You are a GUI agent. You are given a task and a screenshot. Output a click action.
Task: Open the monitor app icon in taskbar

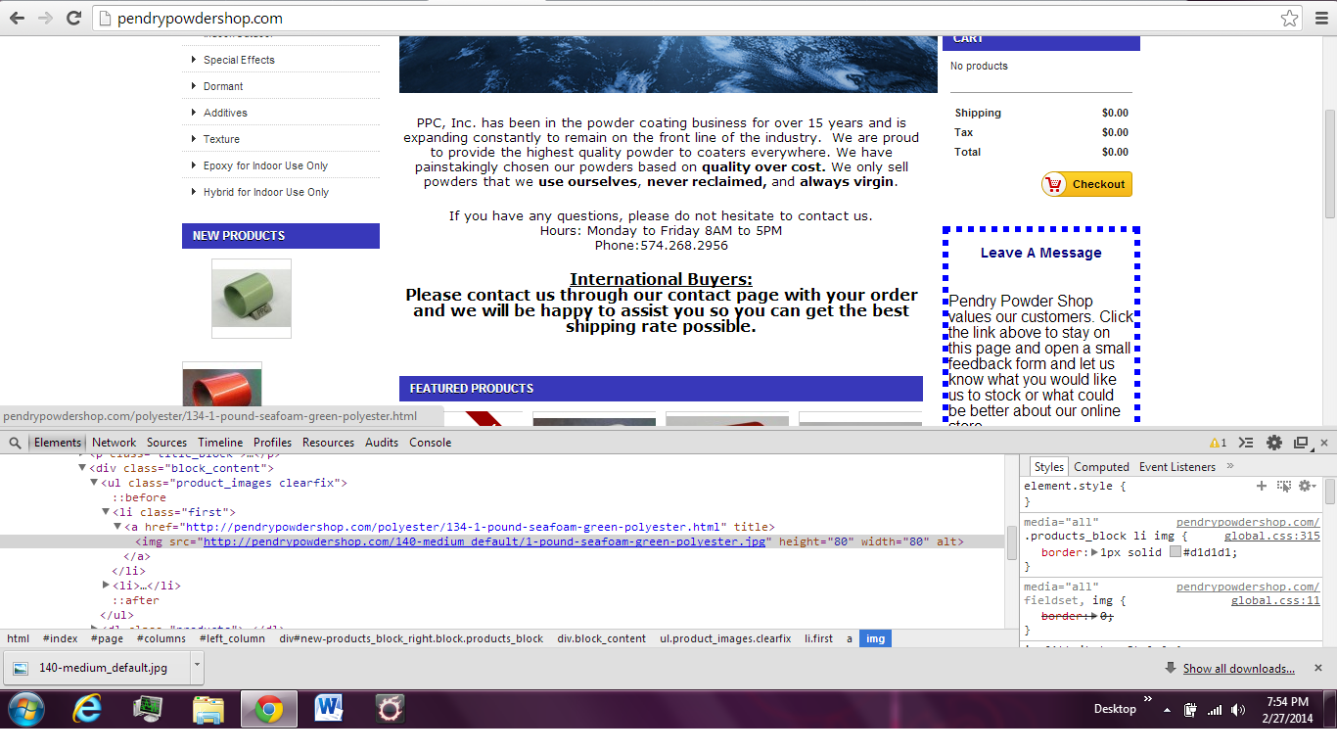tap(148, 709)
